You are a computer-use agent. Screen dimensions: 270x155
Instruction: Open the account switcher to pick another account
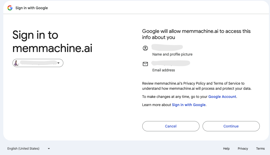38,63
